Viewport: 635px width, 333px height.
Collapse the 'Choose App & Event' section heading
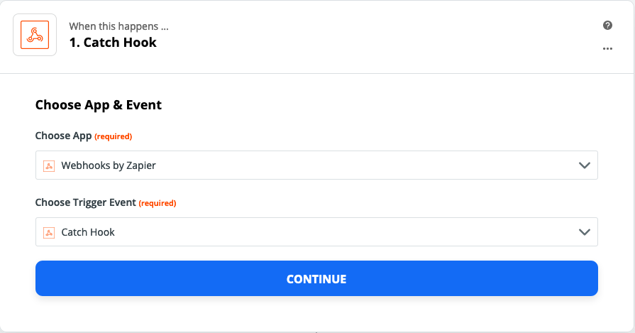[99, 105]
